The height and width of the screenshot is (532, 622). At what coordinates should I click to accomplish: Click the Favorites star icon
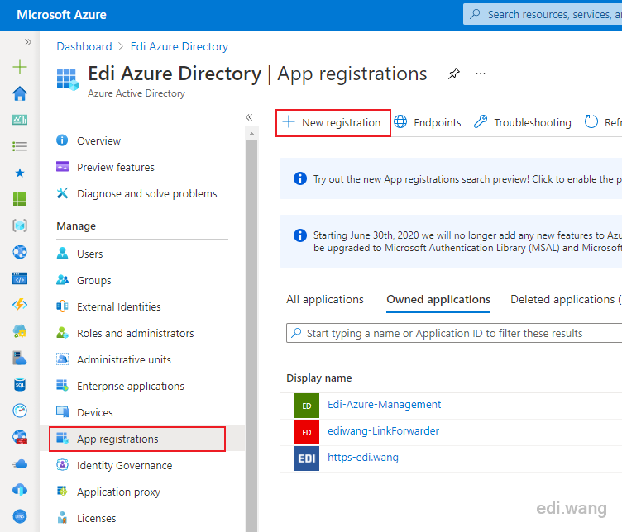pyautogui.click(x=20, y=173)
